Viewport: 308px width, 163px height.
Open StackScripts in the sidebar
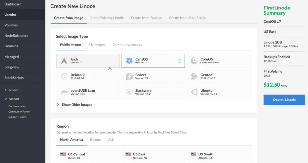tap(23, 78)
